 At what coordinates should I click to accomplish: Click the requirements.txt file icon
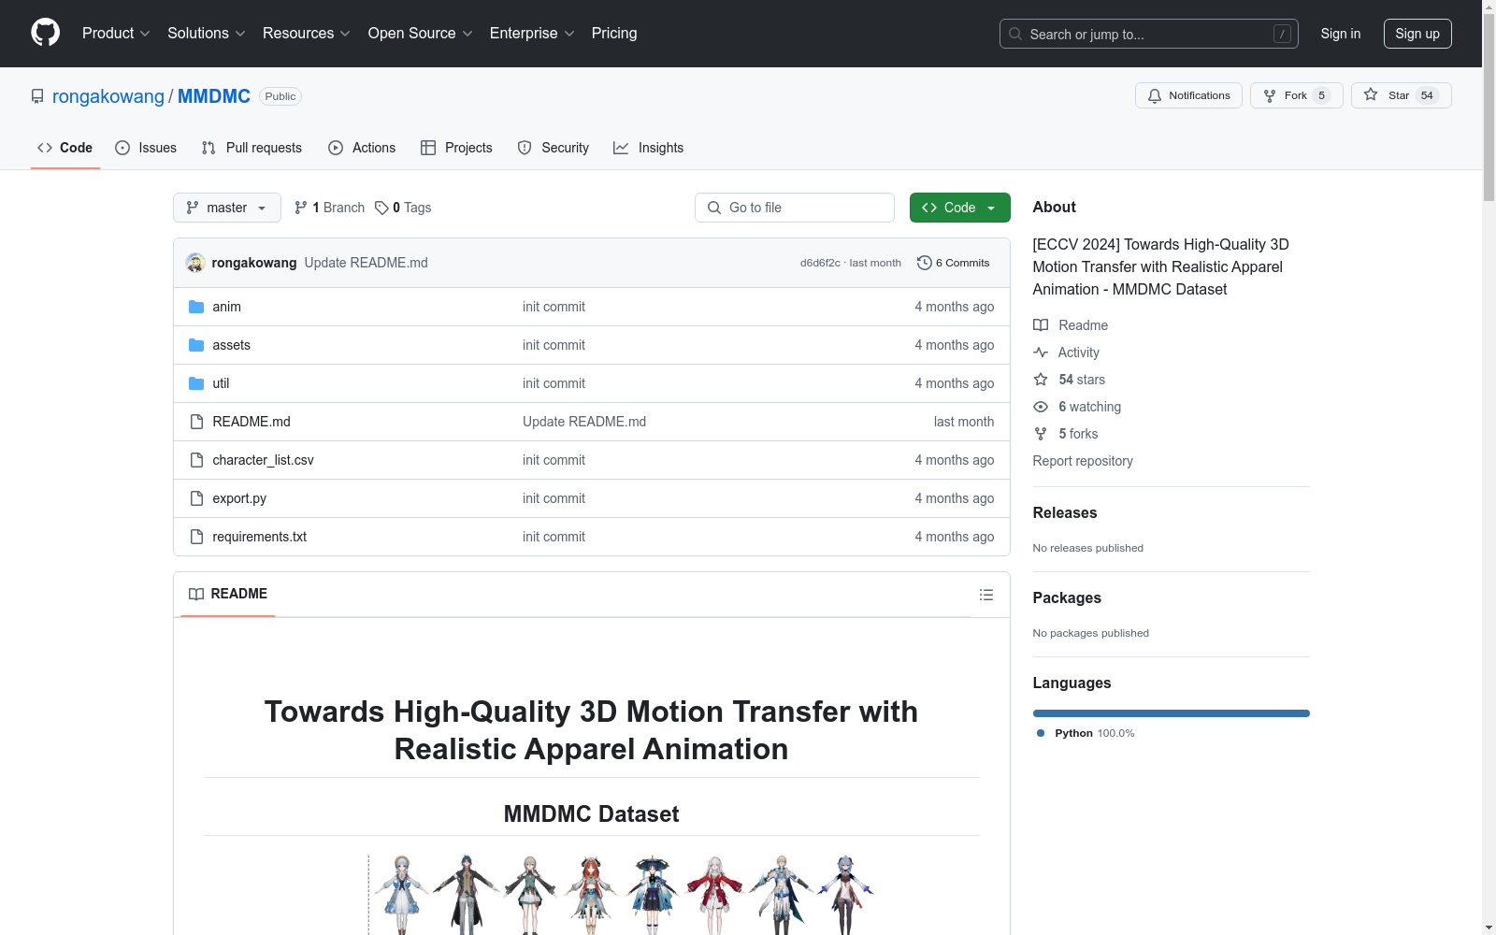tap(196, 537)
